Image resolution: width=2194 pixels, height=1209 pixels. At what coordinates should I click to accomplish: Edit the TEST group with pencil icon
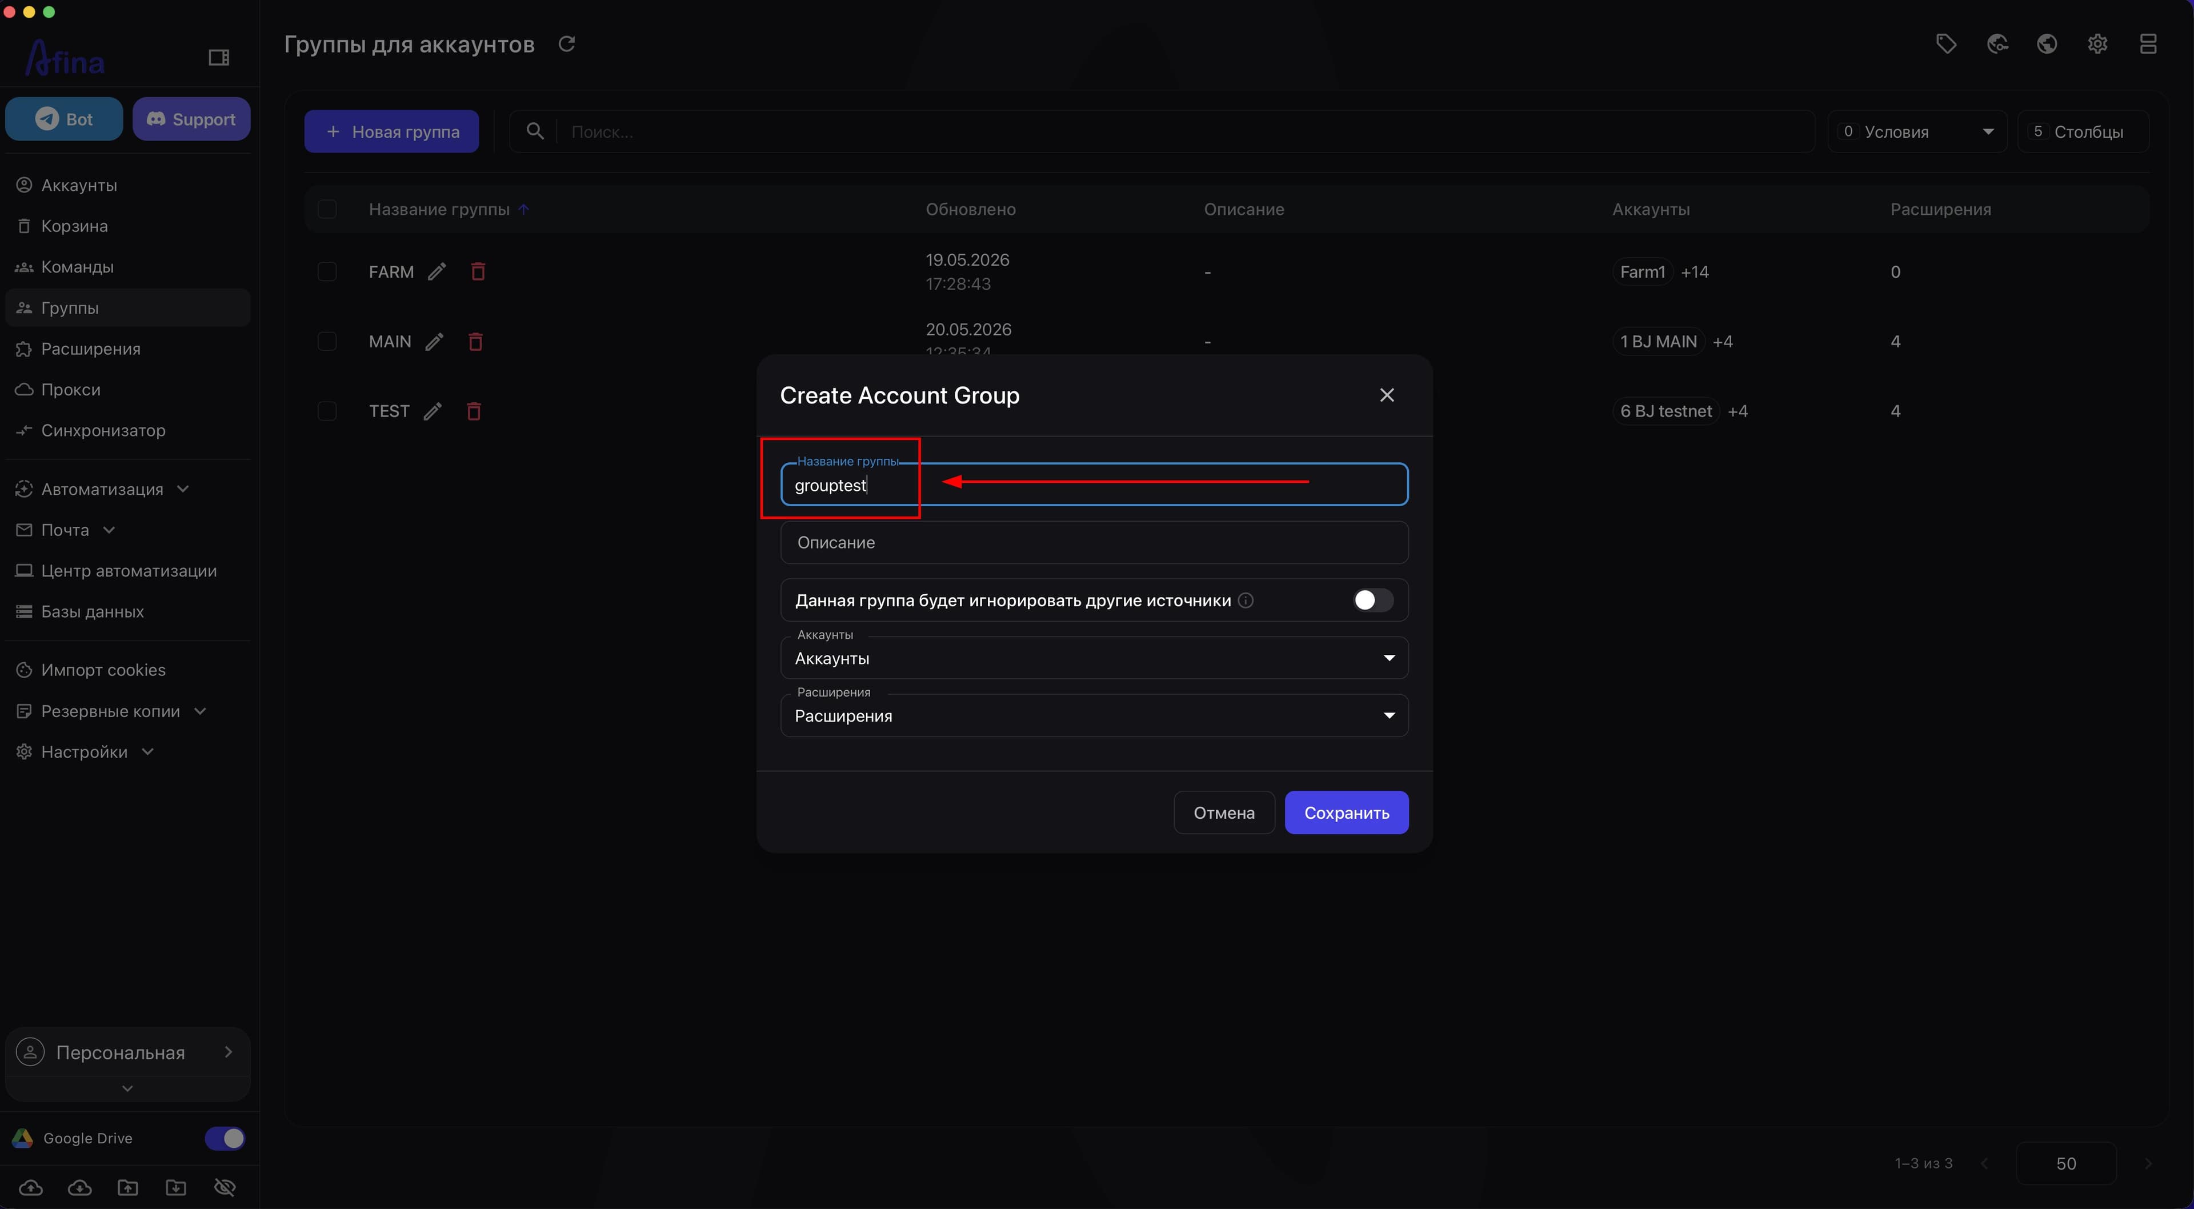433,411
